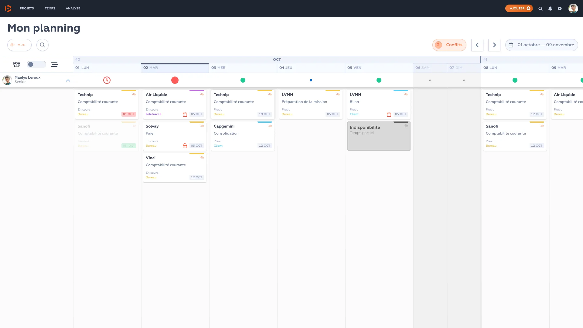Open search from the top bar
The height and width of the screenshot is (328, 583).
pyautogui.click(x=540, y=9)
